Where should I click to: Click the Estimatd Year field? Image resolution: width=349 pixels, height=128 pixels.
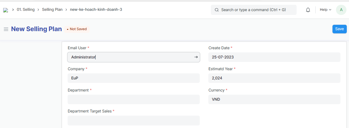tap(274, 78)
